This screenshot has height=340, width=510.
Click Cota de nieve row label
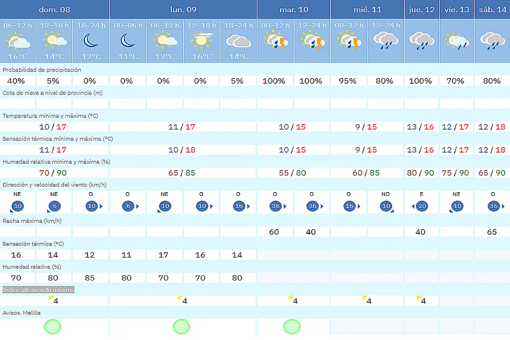pyautogui.click(x=52, y=93)
